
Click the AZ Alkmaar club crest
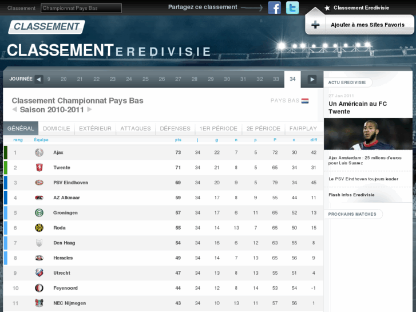(x=39, y=198)
